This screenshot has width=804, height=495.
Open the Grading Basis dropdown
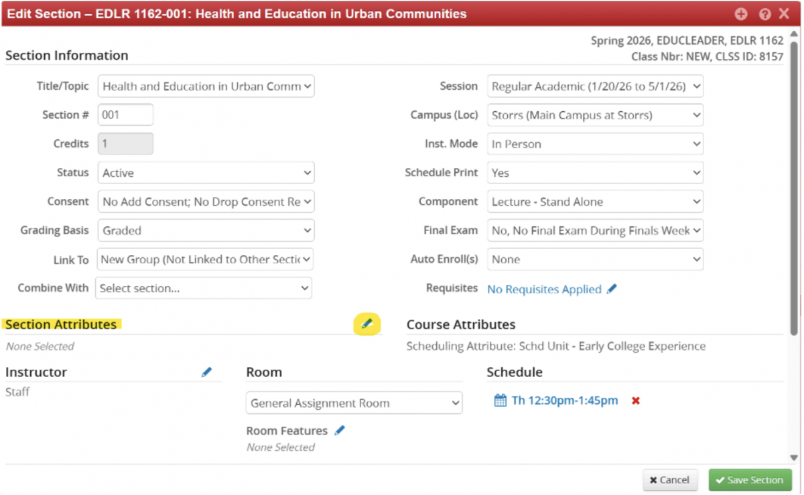tap(206, 230)
